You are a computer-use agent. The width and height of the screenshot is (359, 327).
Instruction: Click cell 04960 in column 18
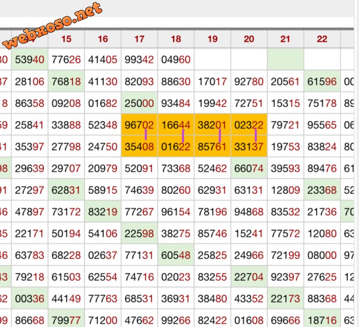coord(176,59)
